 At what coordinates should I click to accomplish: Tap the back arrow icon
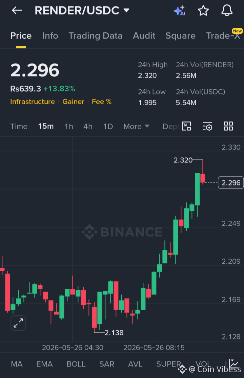point(17,10)
